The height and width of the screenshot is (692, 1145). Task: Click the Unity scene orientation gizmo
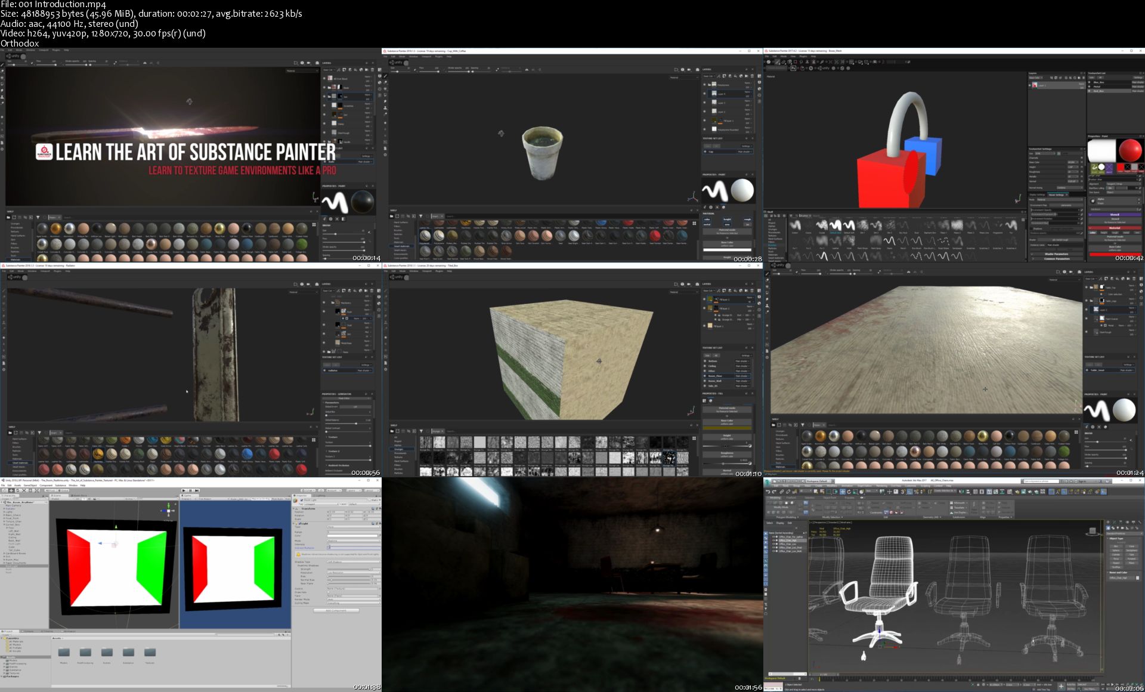click(169, 511)
